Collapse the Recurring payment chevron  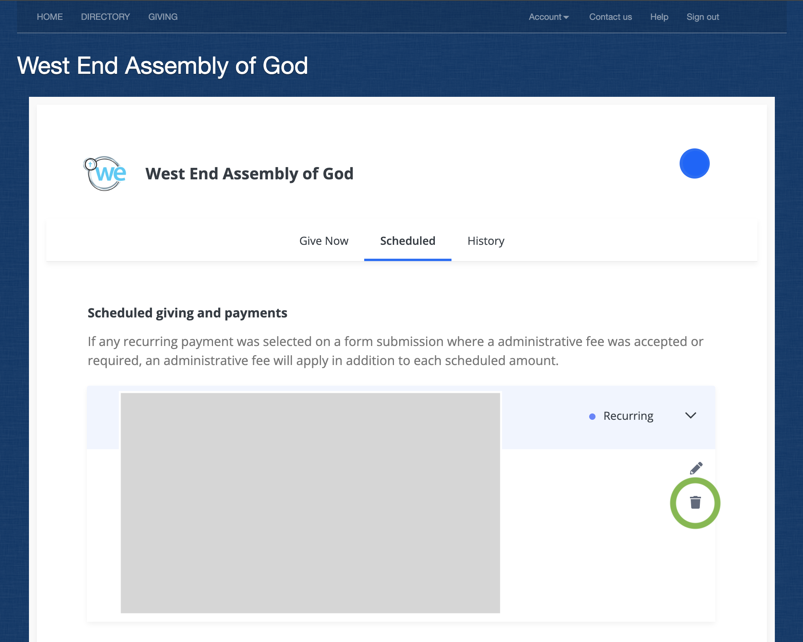[690, 415]
